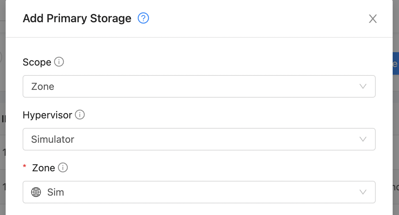This screenshot has width=399, height=215.
Task: Expand the Hypervisor dropdown chevron
Action: pos(363,139)
